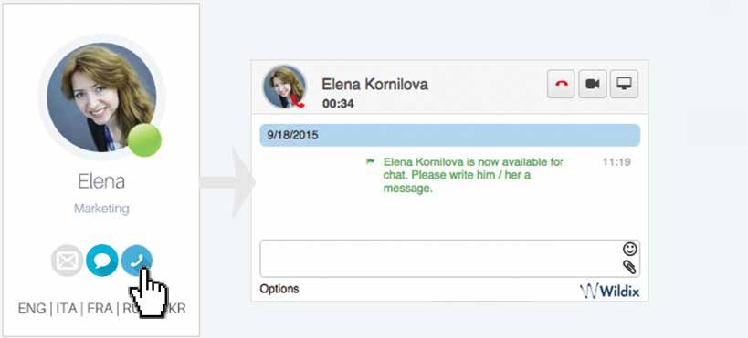Select the ITA language option
The height and width of the screenshot is (338, 748).
coord(67,309)
